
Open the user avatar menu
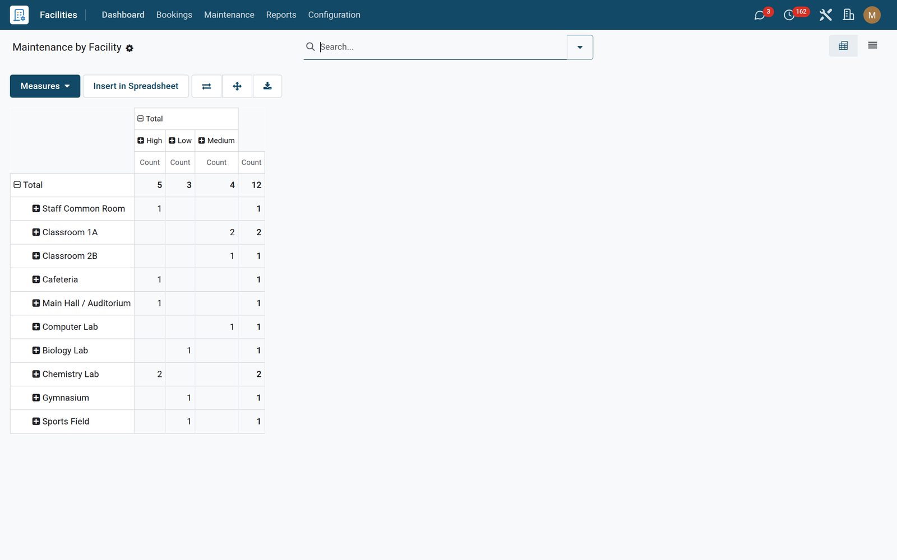tap(872, 15)
